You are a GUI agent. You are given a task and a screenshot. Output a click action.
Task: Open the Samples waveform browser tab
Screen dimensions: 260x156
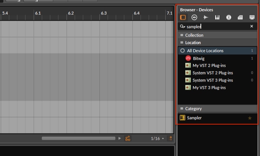click(206, 17)
